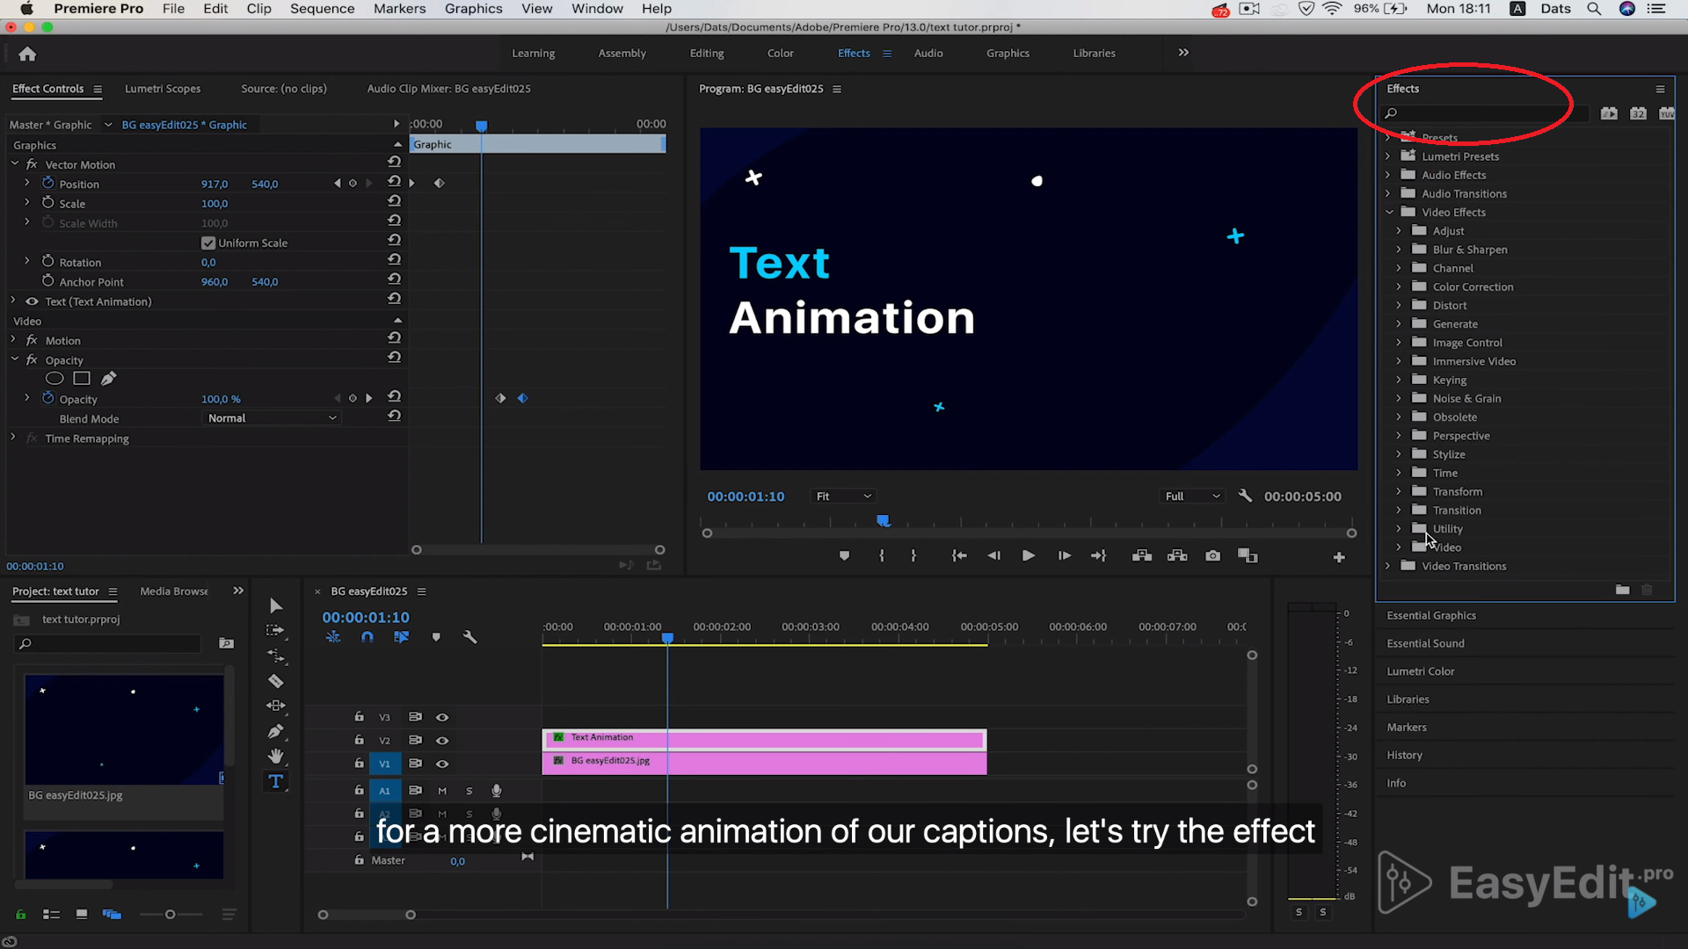Click the Type tool icon
Viewport: 1688px width, 949px height.
point(275,782)
